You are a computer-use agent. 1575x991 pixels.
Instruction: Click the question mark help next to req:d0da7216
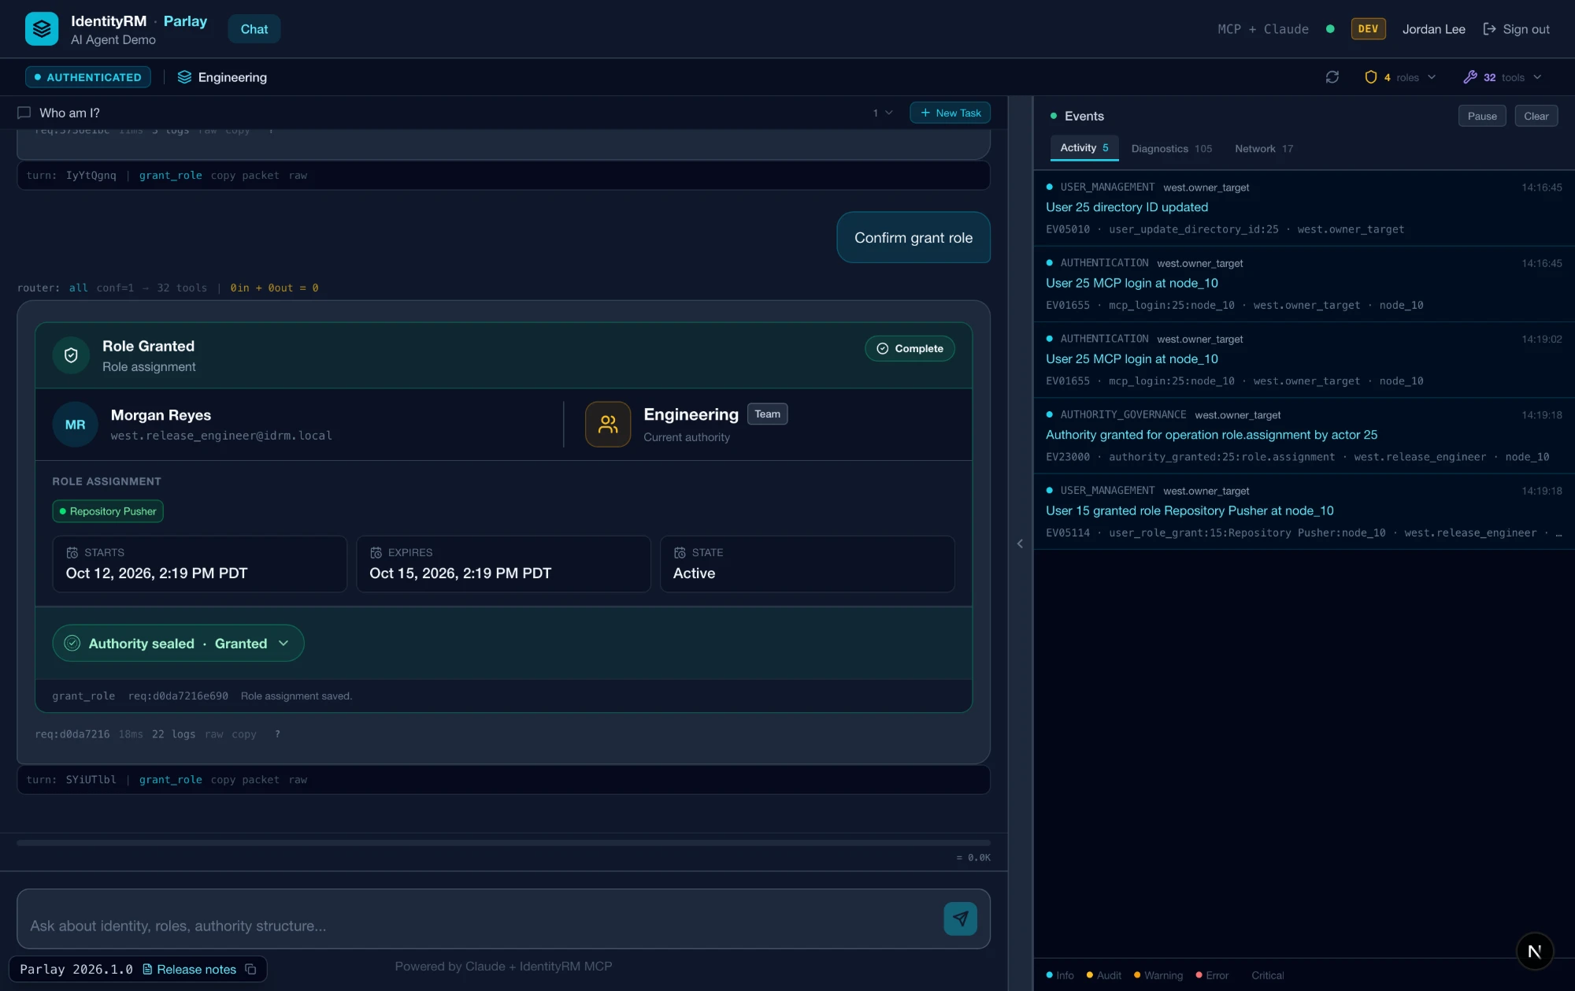tap(277, 734)
